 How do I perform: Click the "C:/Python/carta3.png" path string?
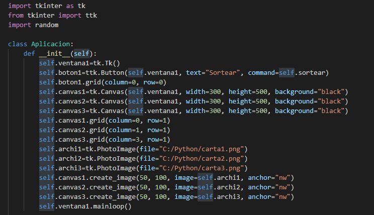click(202, 168)
